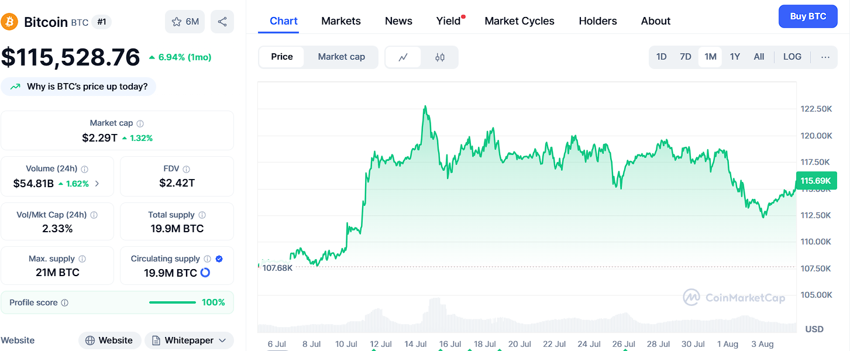Switch to candlestick chart view icon

[x=440, y=57]
